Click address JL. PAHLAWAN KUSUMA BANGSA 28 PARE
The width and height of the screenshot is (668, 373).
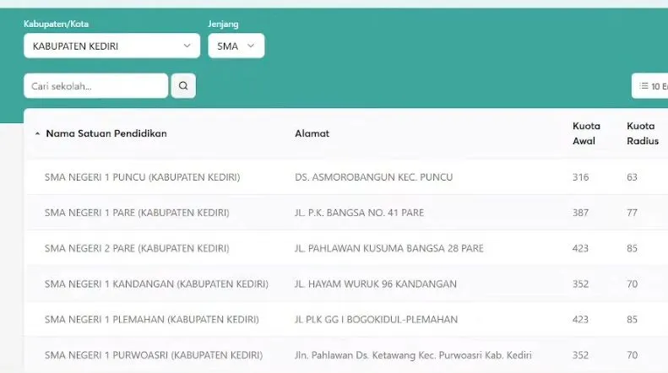click(389, 248)
